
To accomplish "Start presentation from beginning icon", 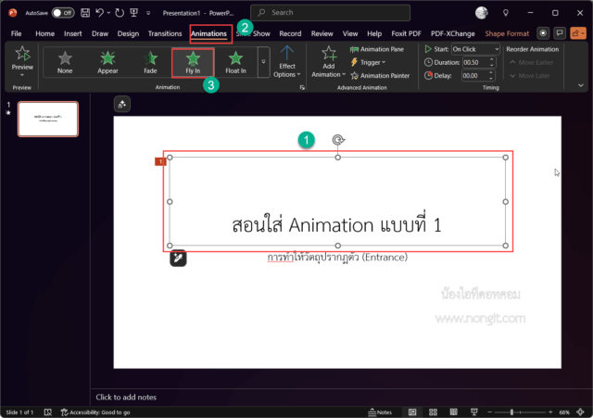I will 133,13.
